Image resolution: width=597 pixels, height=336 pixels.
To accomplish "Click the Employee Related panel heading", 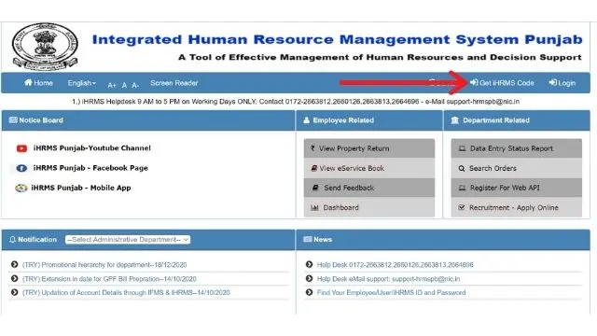I will tap(343, 120).
